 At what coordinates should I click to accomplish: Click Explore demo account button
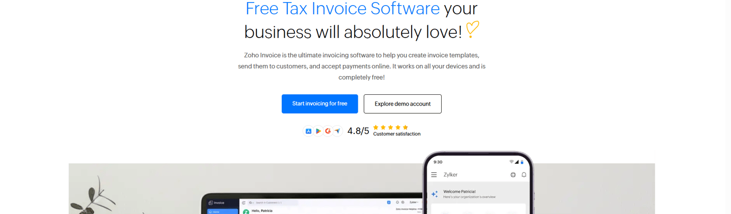click(403, 103)
